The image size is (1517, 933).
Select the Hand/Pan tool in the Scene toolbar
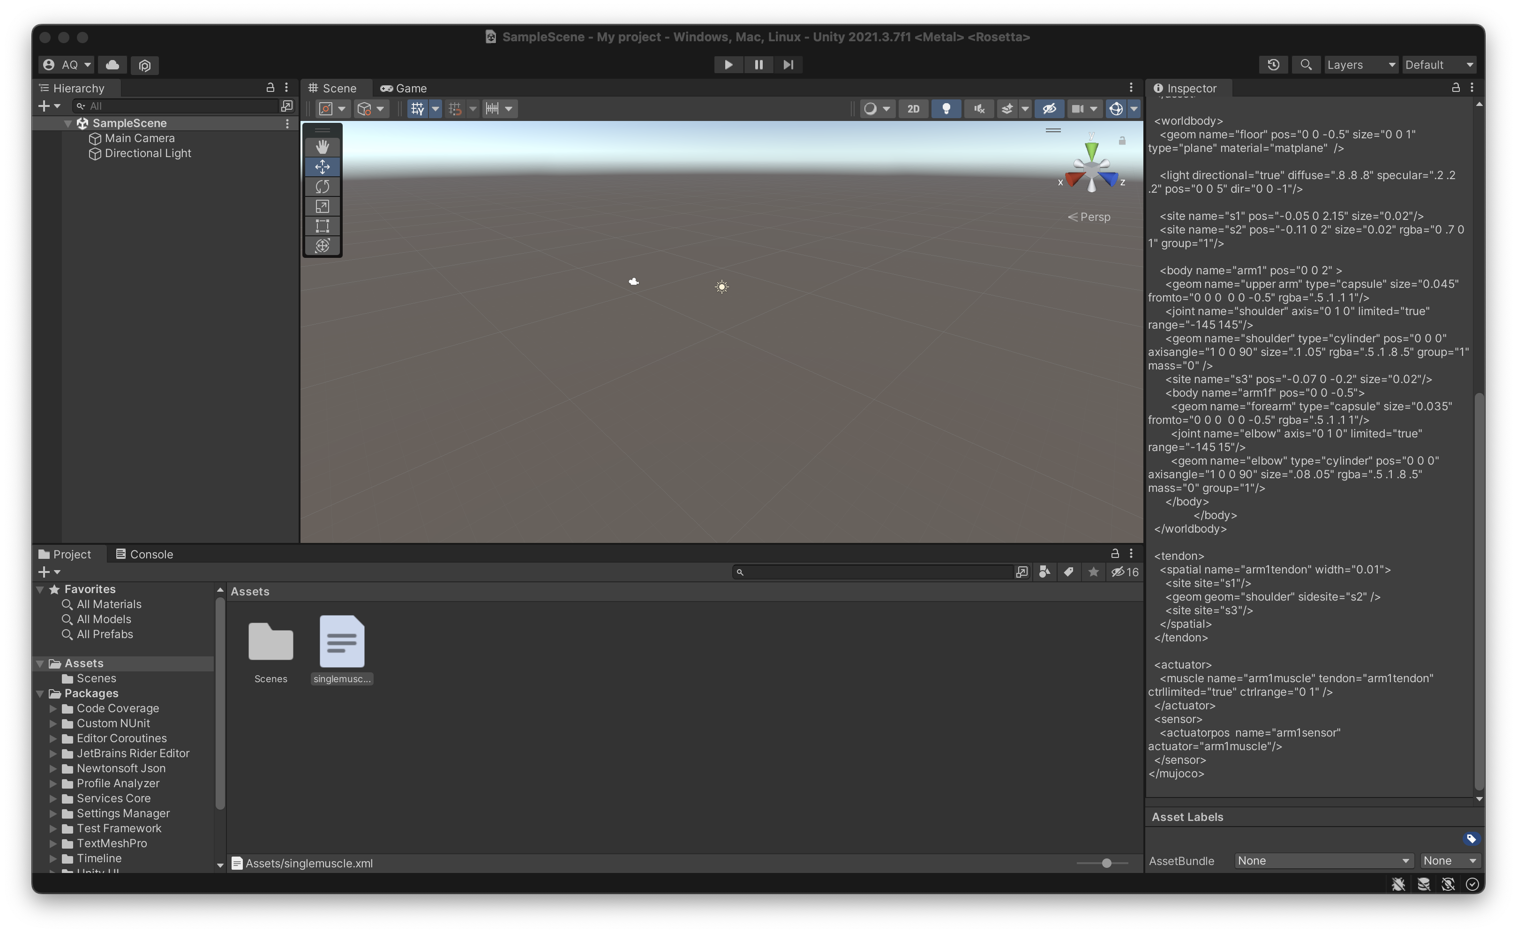(323, 146)
